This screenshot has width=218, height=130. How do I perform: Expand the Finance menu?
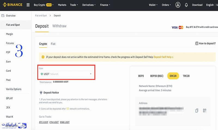pyautogui.click(x=105, y=5)
